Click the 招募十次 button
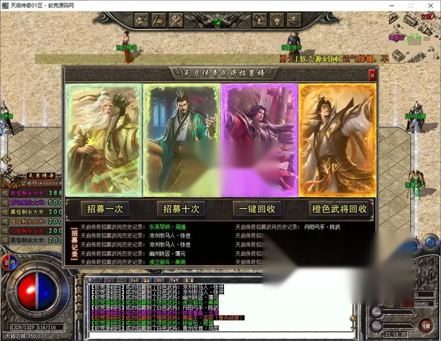This screenshot has width=441, height=341. coord(181,209)
